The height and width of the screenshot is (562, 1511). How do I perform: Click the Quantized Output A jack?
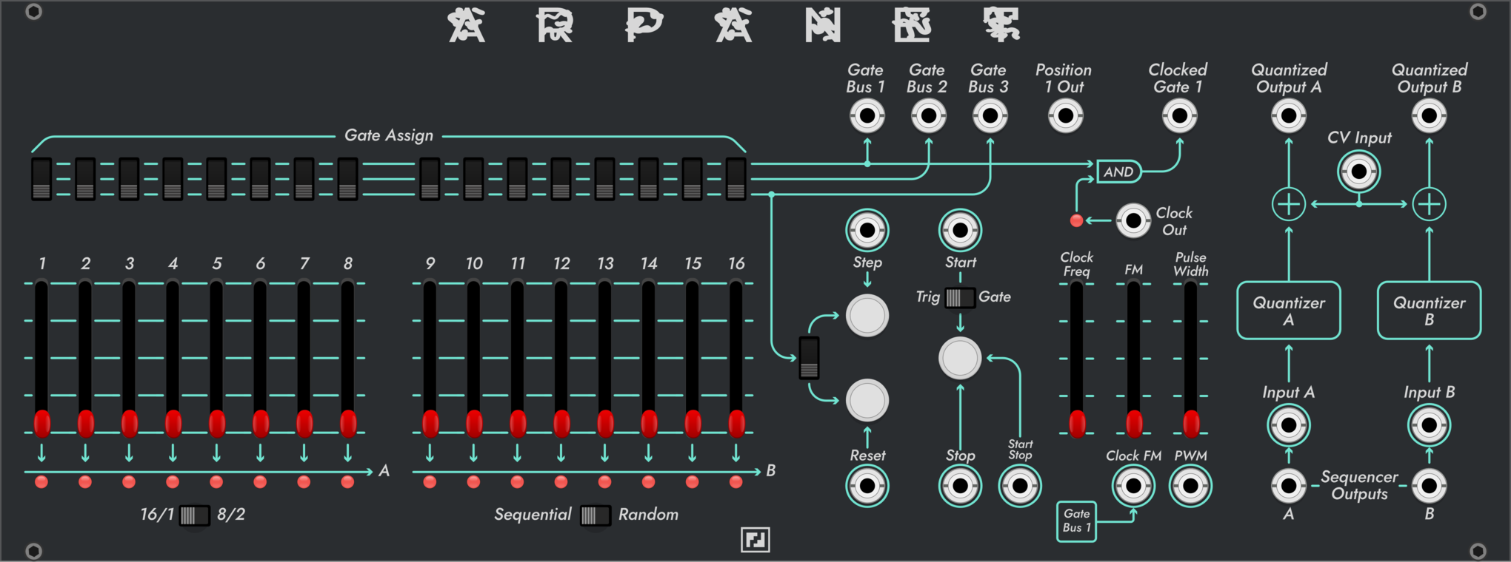click(1289, 116)
